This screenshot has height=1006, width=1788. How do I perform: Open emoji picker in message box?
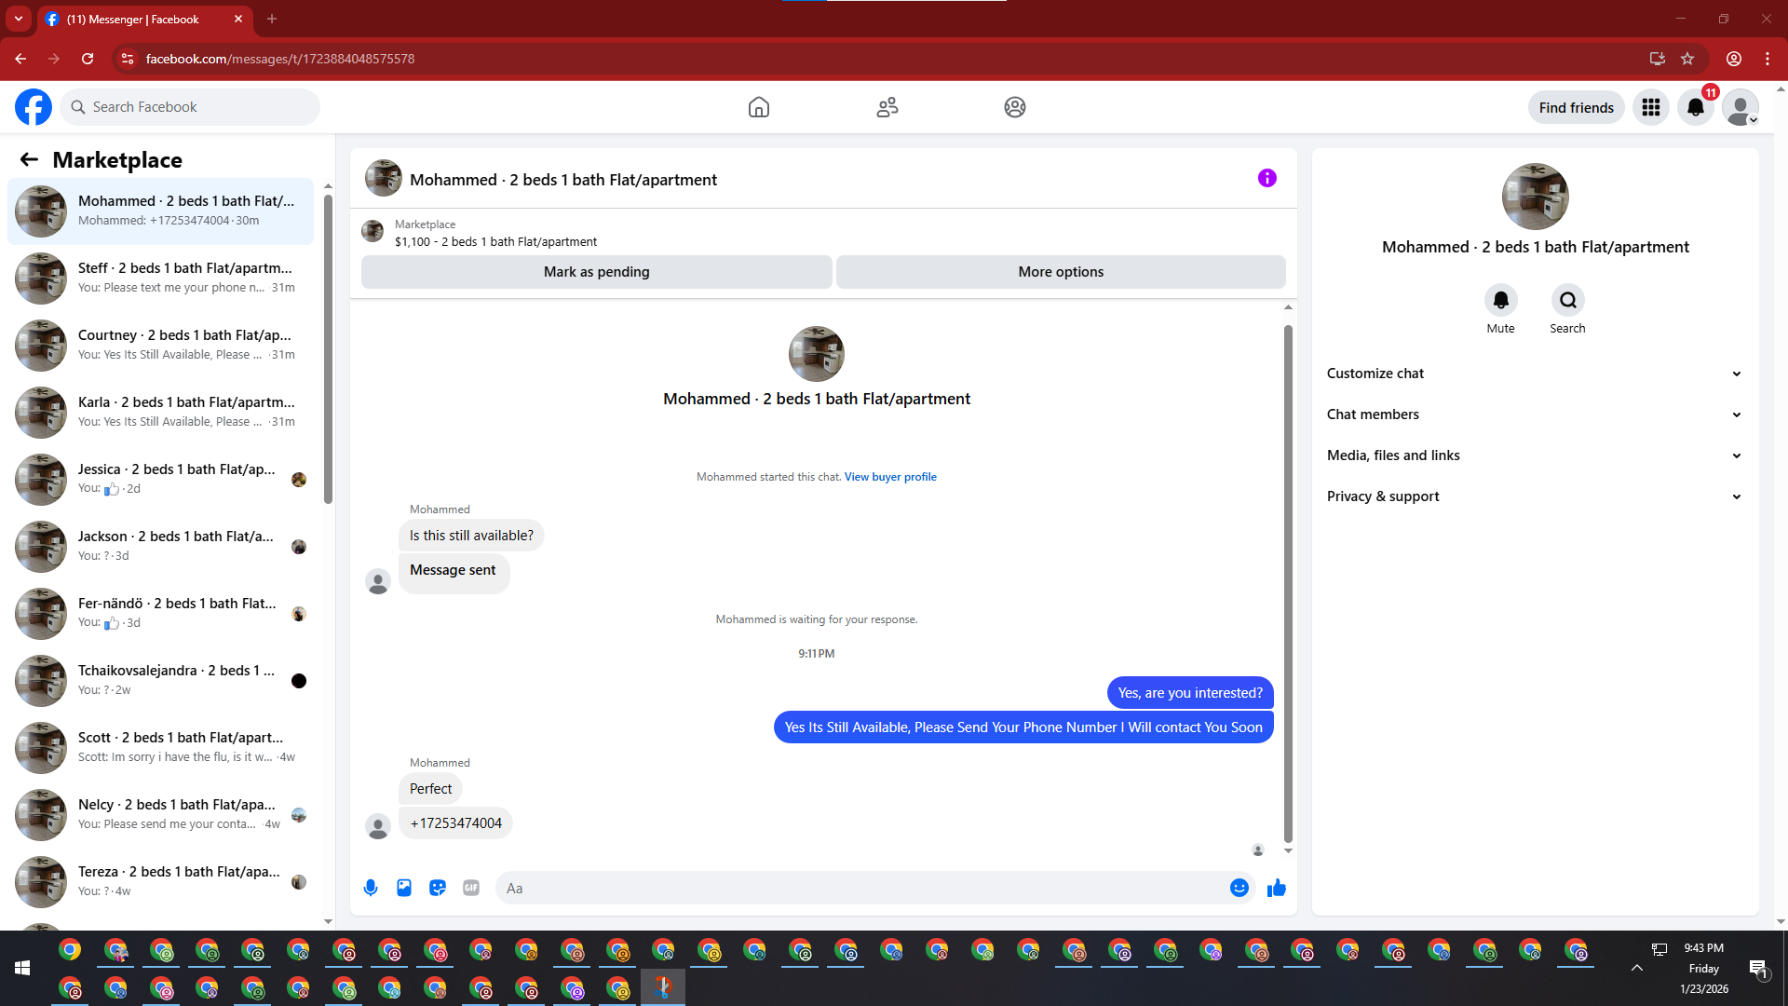1239,888
